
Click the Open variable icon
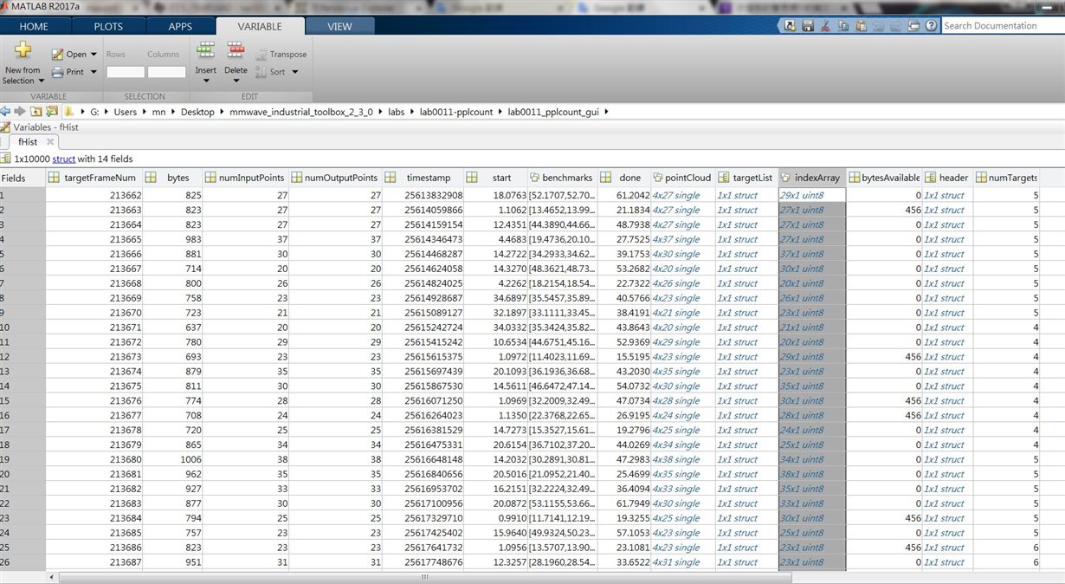tap(57, 55)
